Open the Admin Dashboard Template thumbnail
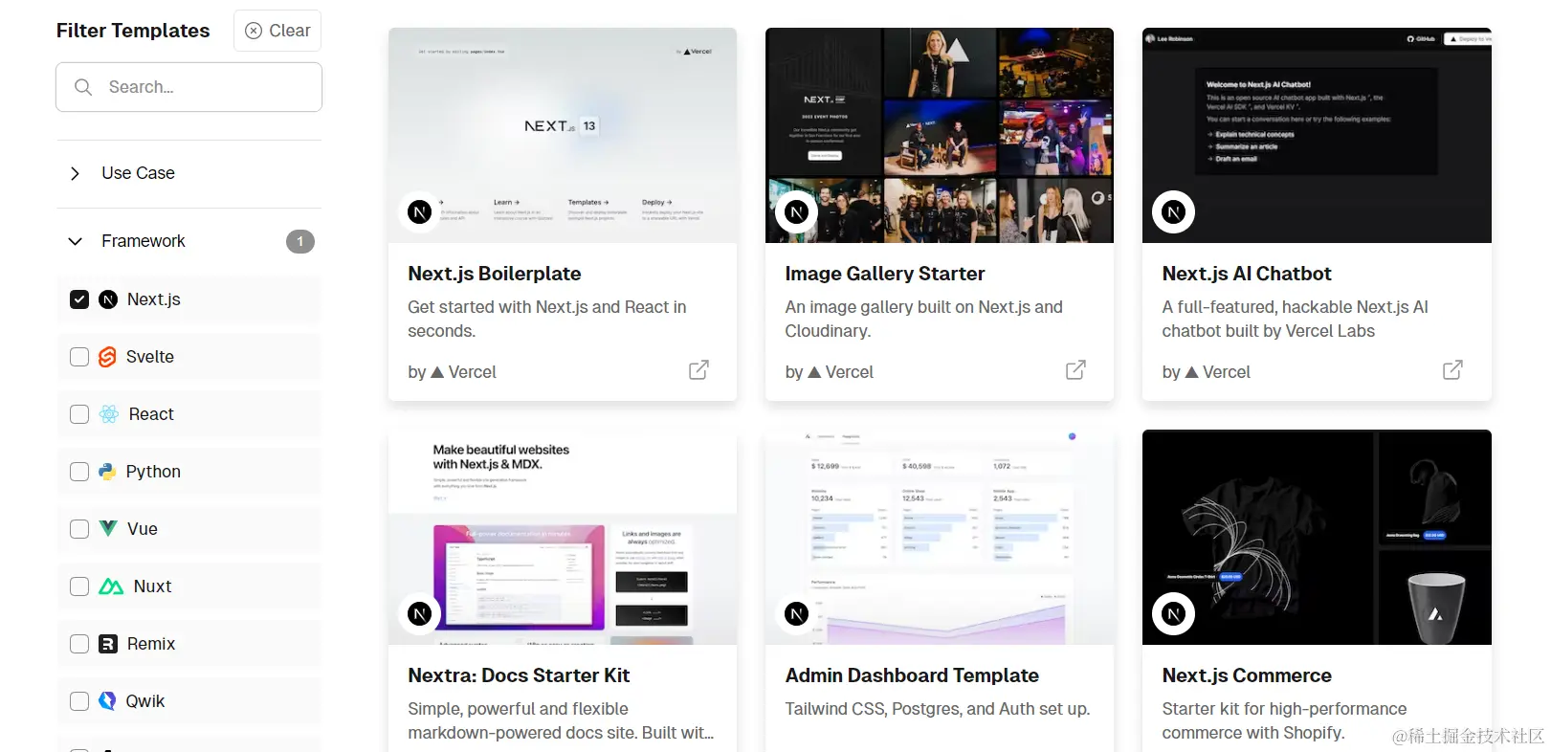Viewport: 1551px width, 752px height. (x=940, y=537)
